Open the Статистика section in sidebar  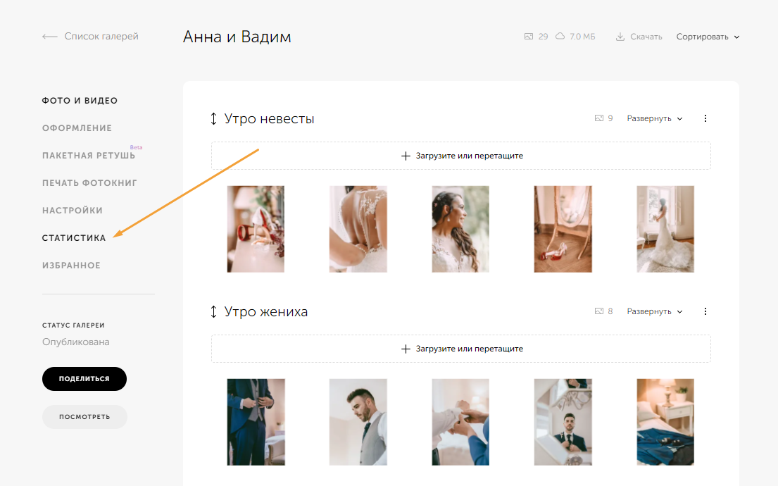74,238
